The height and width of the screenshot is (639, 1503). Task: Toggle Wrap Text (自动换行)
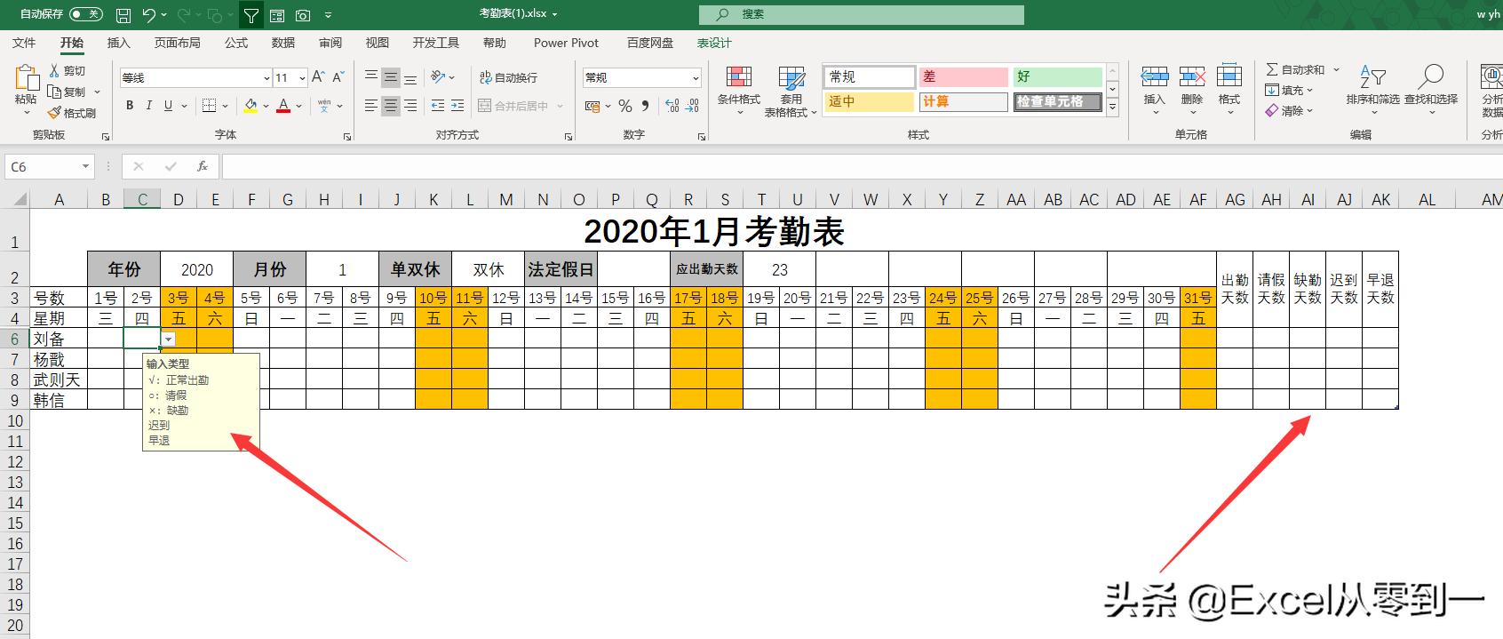tap(508, 78)
